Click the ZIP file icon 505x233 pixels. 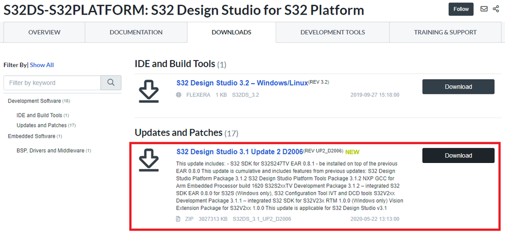(178, 219)
